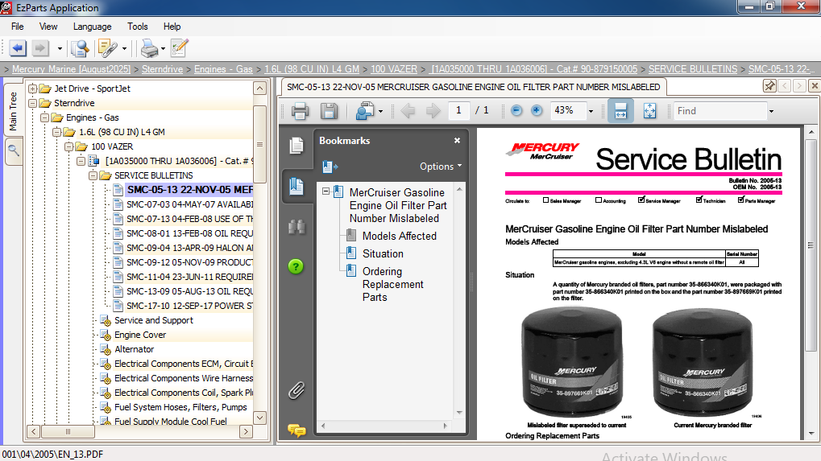Click the edit notepad icon in main toolbar

pos(179,48)
